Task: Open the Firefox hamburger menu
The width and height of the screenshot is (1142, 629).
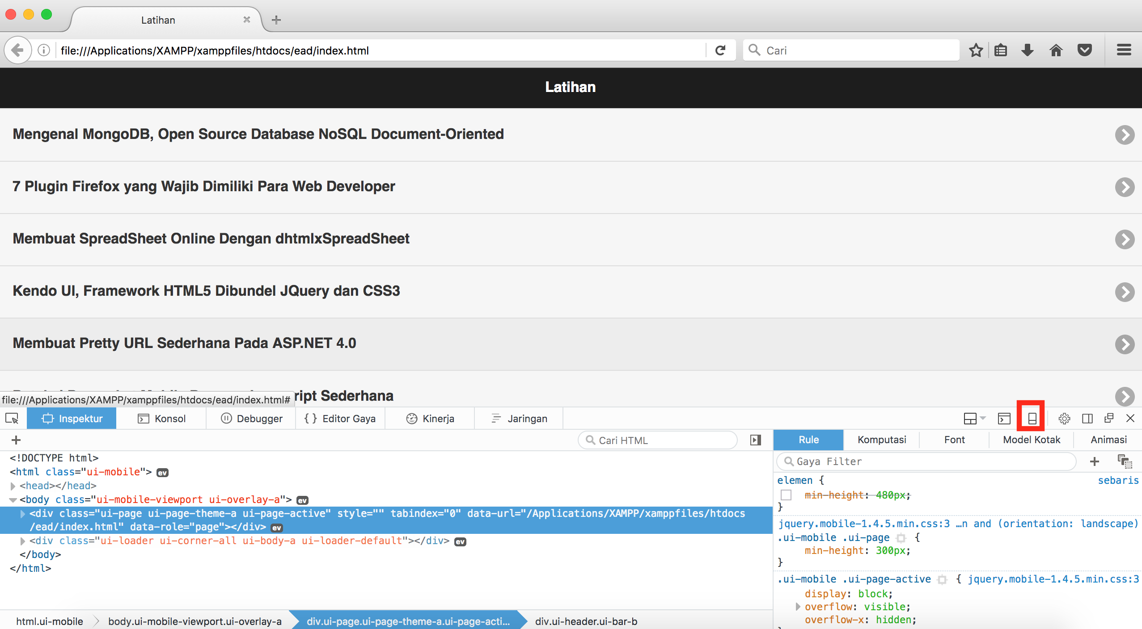Action: coord(1124,50)
